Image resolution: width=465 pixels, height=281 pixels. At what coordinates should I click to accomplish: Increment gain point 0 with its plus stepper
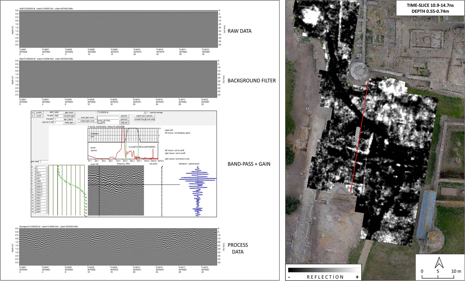click(47, 167)
